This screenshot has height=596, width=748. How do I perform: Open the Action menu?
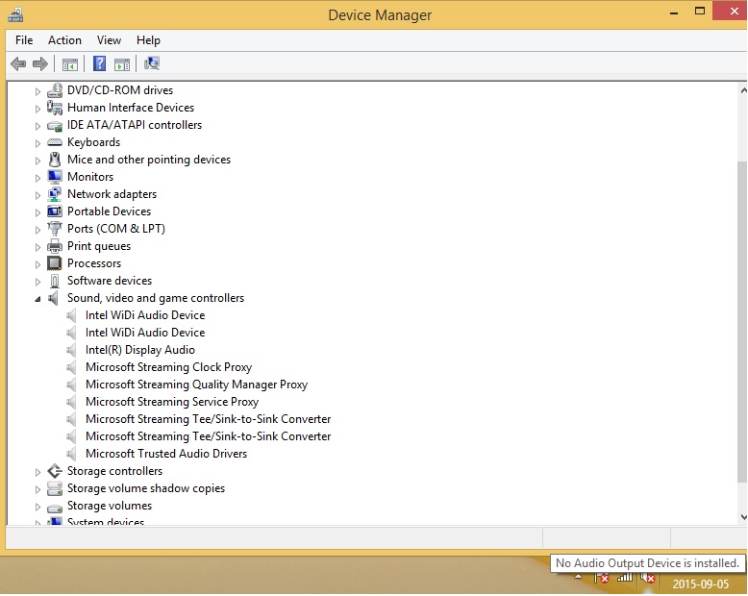(x=64, y=40)
